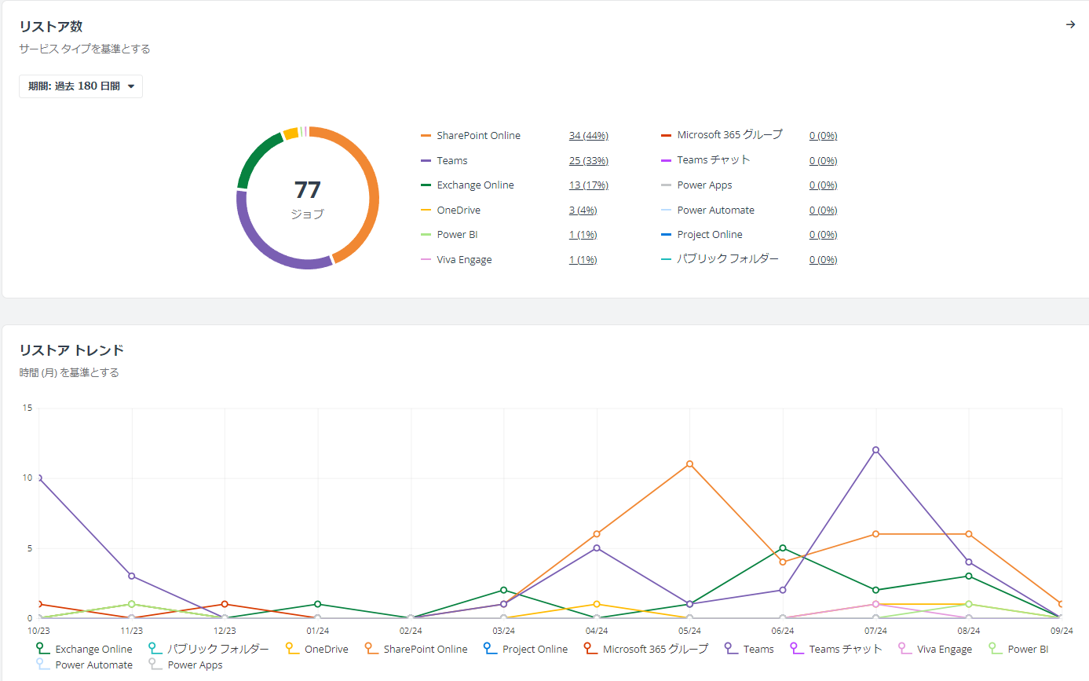Viewport: 1089px width, 681px height.
Task: Toggle パブリック フォルダー series in trend legend
Action: pos(208,649)
